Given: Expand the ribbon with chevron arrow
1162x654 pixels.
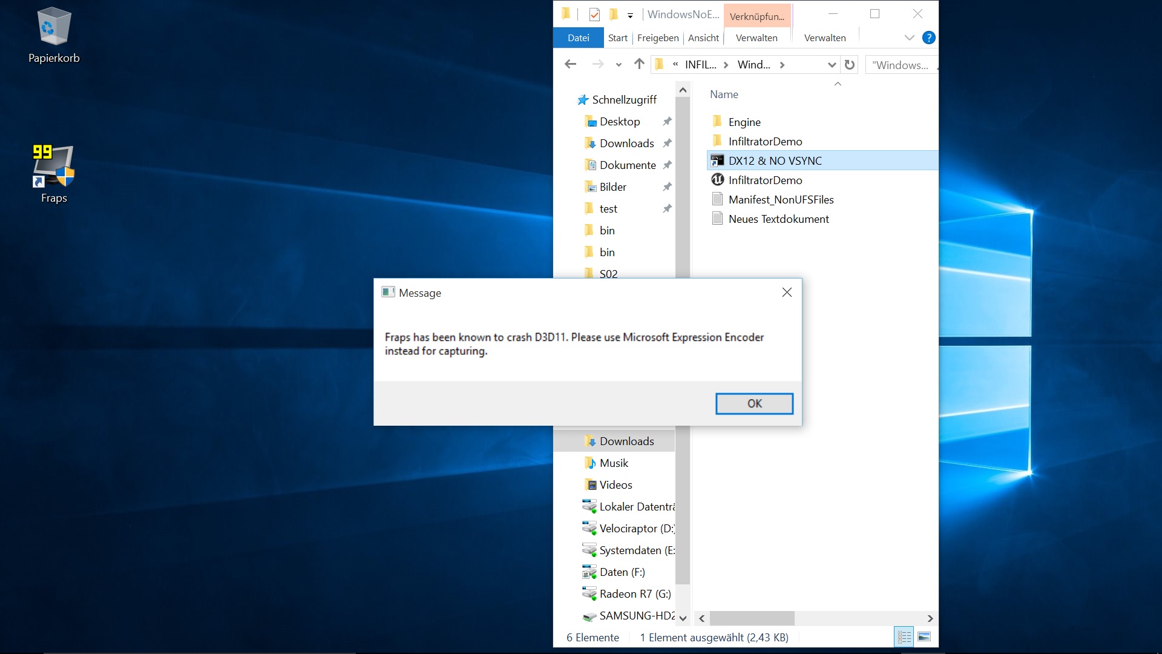Looking at the screenshot, I should point(909,38).
